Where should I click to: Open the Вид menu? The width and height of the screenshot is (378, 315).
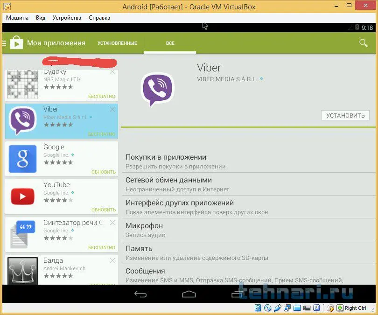coord(41,18)
